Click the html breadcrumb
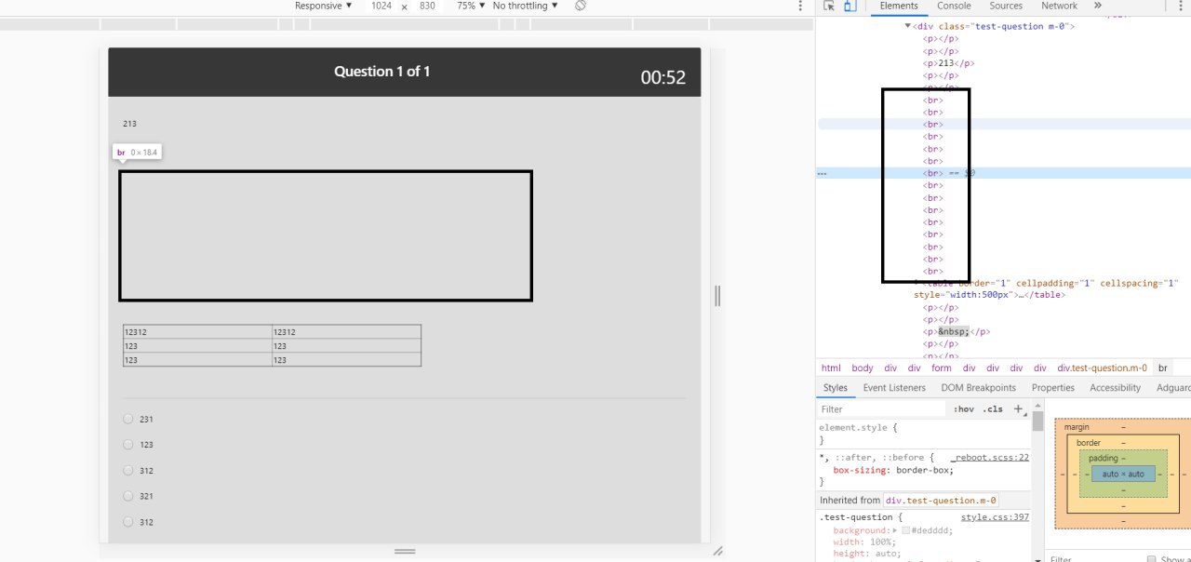 pyautogui.click(x=831, y=368)
